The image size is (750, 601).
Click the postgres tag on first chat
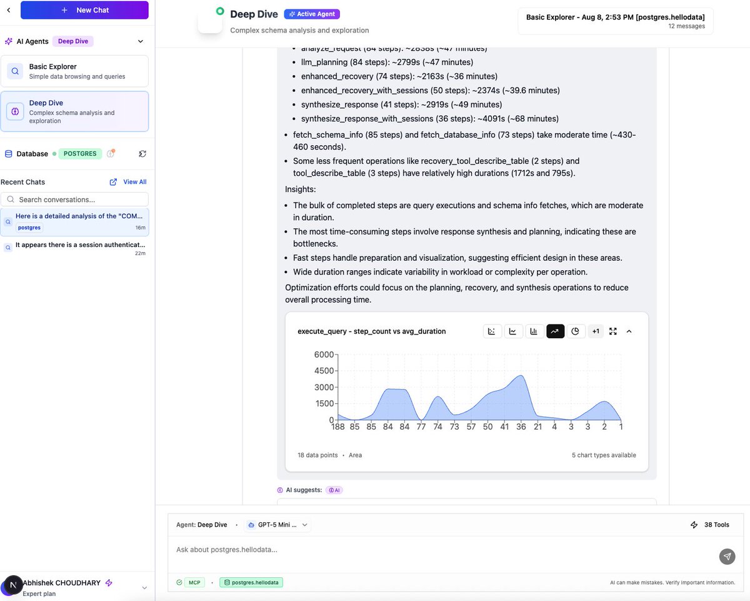(x=29, y=228)
